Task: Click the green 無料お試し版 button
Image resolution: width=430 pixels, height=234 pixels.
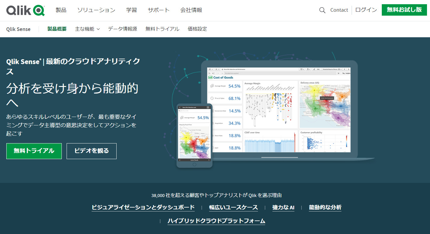Action: (404, 10)
